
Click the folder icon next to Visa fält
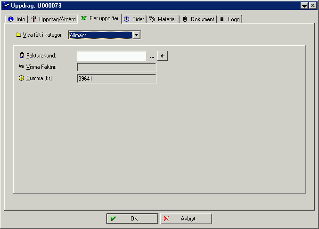(18, 35)
